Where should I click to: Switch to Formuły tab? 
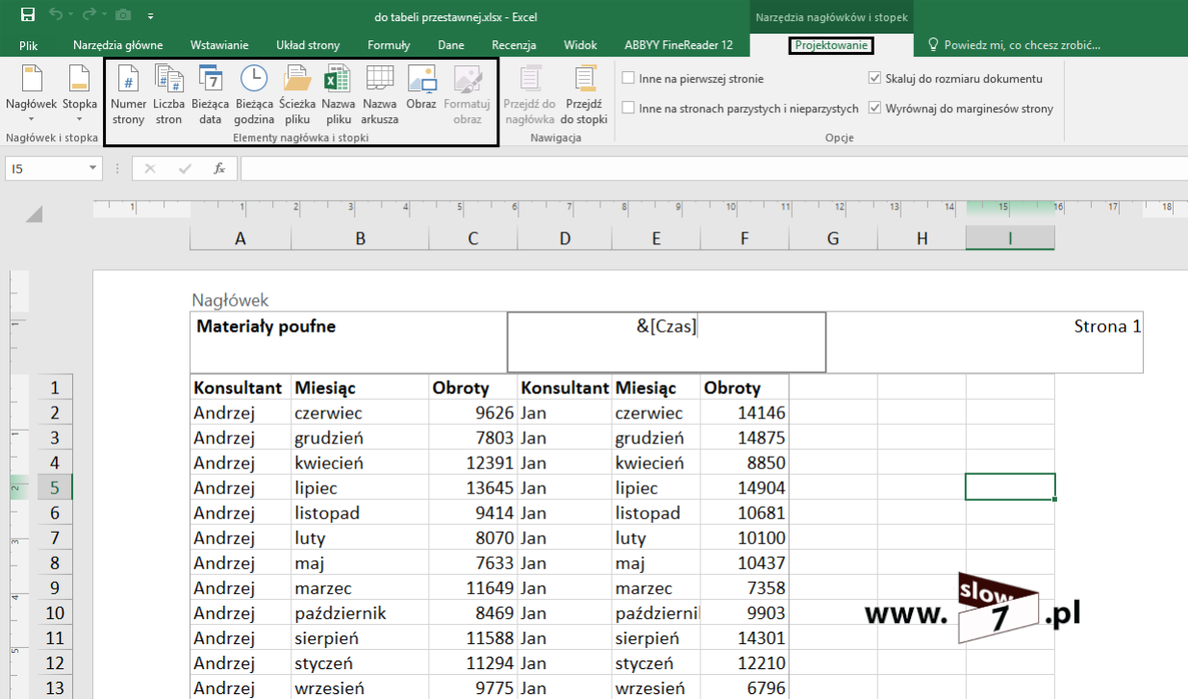pyautogui.click(x=389, y=45)
